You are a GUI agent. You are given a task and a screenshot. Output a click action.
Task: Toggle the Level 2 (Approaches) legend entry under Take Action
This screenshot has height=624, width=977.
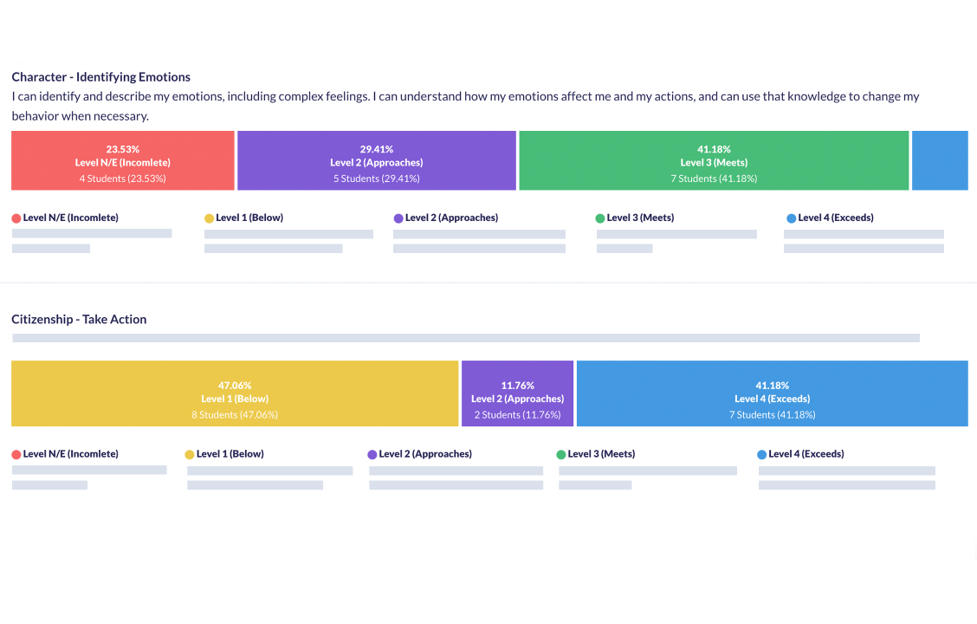pyautogui.click(x=421, y=453)
